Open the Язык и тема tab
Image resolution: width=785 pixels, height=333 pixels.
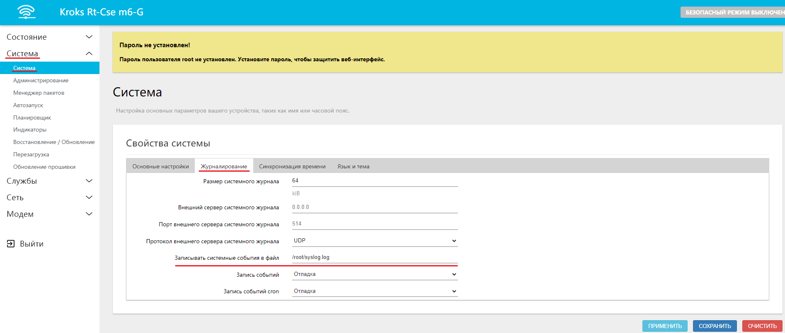[353, 166]
